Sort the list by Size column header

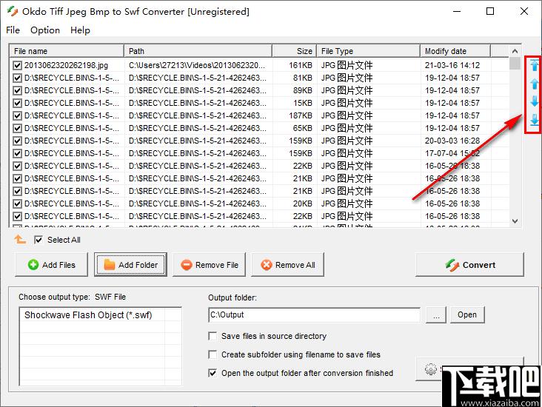tap(295, 51)
